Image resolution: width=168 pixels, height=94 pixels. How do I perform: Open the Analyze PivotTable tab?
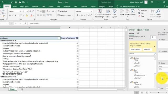[102, 7]
